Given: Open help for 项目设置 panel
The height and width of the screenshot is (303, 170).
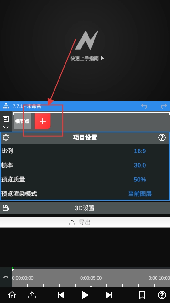Looking at the screenshot, I should point(162,138).
